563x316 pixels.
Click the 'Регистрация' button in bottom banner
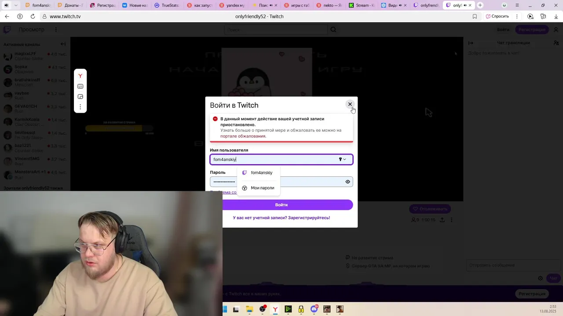532,294
